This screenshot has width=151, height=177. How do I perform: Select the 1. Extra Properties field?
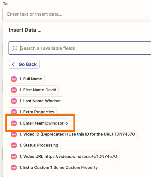[x=33, y=112]
